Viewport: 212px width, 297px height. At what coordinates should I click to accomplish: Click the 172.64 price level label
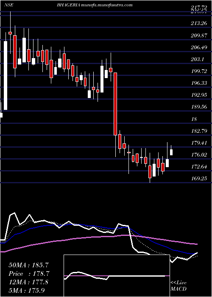(199, 166)
